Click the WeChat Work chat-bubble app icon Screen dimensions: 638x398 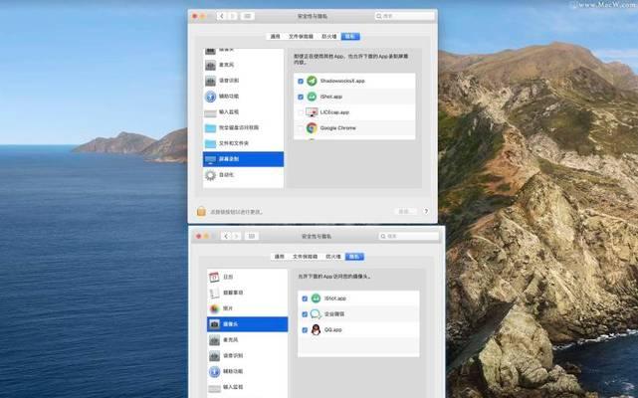[316, 313]
